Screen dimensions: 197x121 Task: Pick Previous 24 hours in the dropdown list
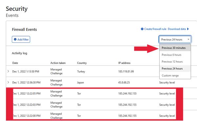click(x=175, y=68)
